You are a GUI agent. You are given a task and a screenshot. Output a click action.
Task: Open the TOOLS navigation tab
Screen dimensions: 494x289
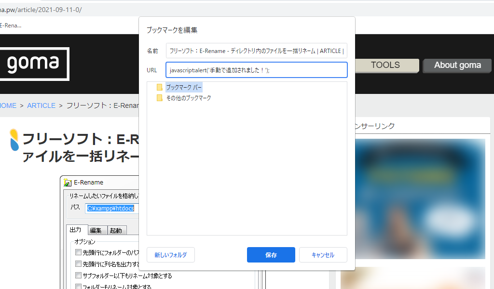point(385,65)
